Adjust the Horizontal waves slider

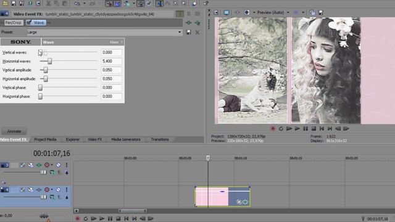(x=49, y=61)
